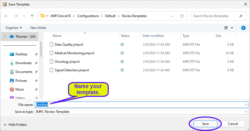Select the Pictures quick access folder
Image resolution: width=250 pixels, height=131 pixels.
pos(21,81)
